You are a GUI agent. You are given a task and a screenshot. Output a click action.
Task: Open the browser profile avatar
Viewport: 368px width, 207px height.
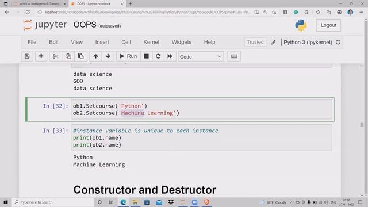click(350, 12)
